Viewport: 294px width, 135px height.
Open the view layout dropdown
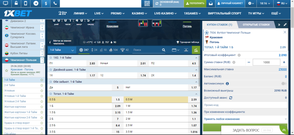176,50
